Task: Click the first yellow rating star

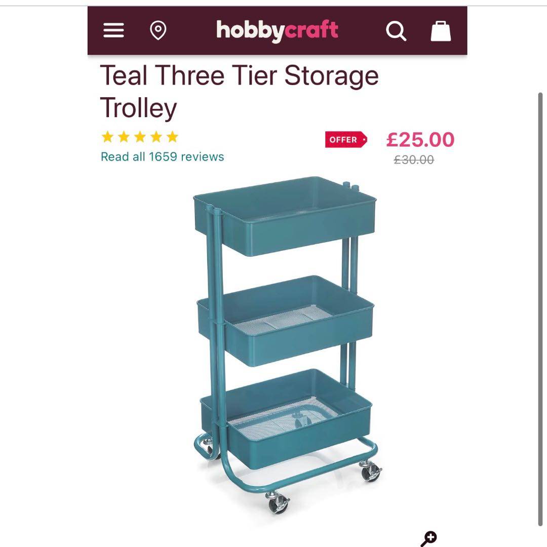Action: click(107, 137)
